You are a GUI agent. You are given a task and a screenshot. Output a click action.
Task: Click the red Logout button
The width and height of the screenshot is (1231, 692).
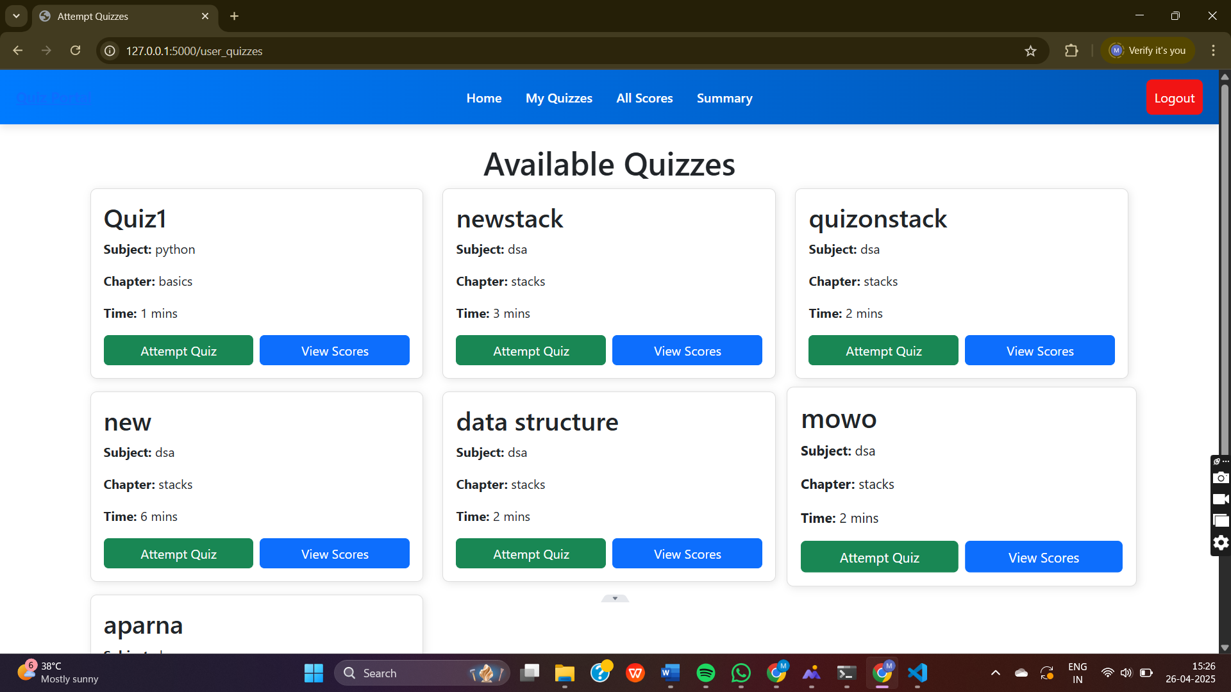click(x=1174, y=98)
